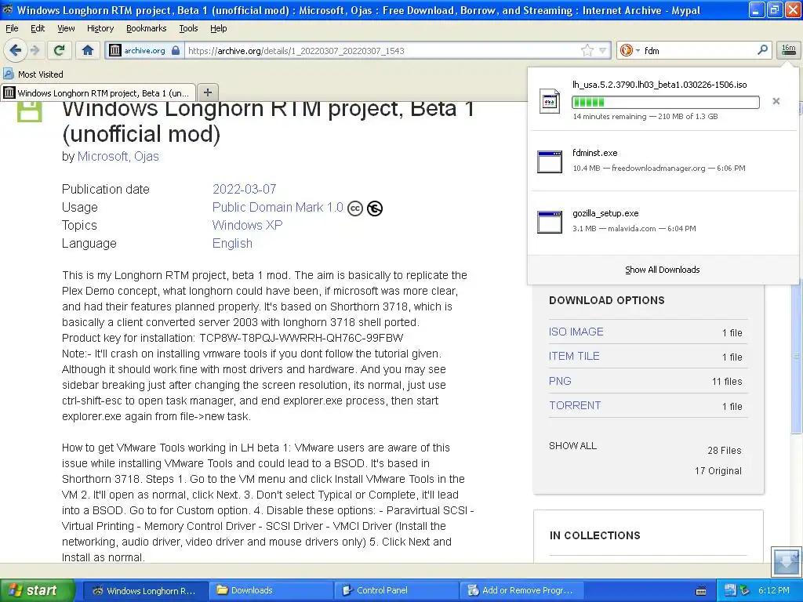Click the 17 Original files link
Screen dimensions: 803x602
coord(718,470)
